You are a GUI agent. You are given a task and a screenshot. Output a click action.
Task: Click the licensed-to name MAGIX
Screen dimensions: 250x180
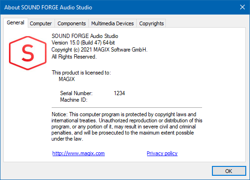point(67,79)
